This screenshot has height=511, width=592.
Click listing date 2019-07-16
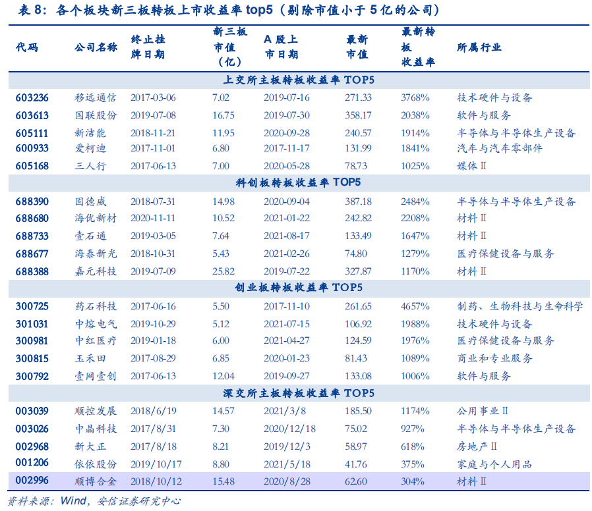287,98
